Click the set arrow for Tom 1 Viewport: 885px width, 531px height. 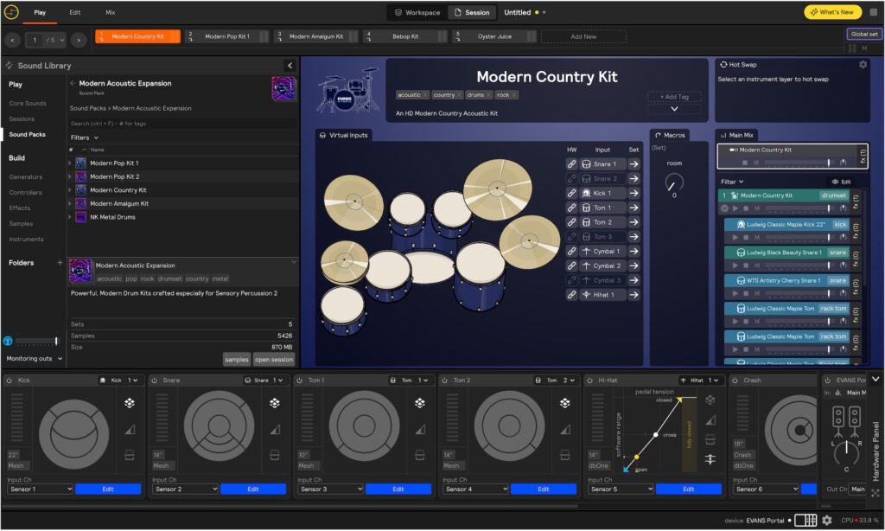tap(634, 208)
